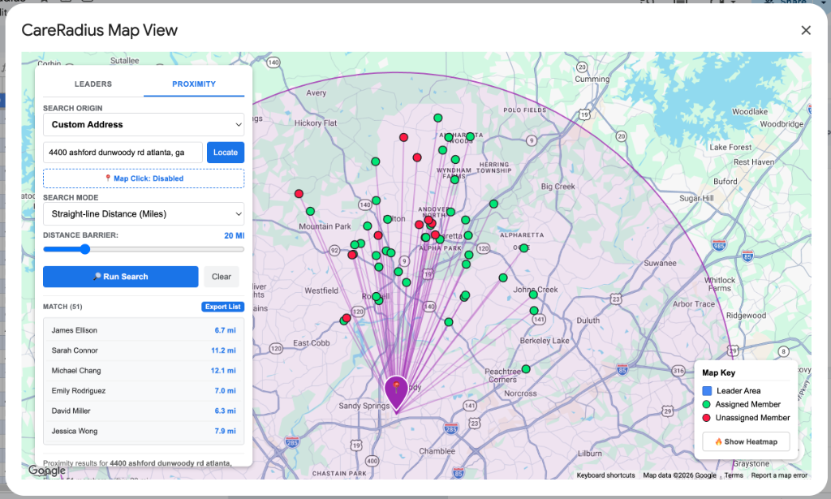The height and width of the screenshot is (499, 831).
Task: Click the Lilburn label on map
Action: (x=590, y=454)
